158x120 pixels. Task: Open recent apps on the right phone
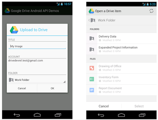pos(142,115)
